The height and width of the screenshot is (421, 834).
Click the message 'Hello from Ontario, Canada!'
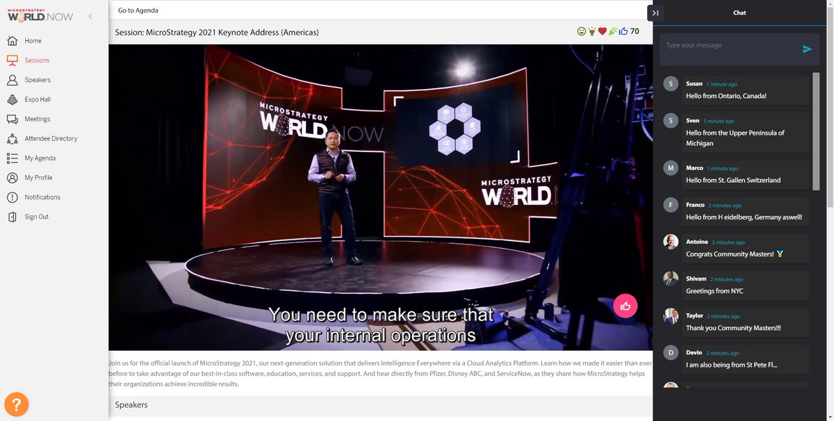click(x=726, y=96)
